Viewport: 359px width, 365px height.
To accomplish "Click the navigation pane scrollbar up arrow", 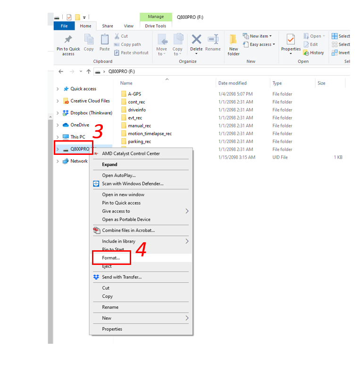I will pyautogui.click(x=50, y=117).
